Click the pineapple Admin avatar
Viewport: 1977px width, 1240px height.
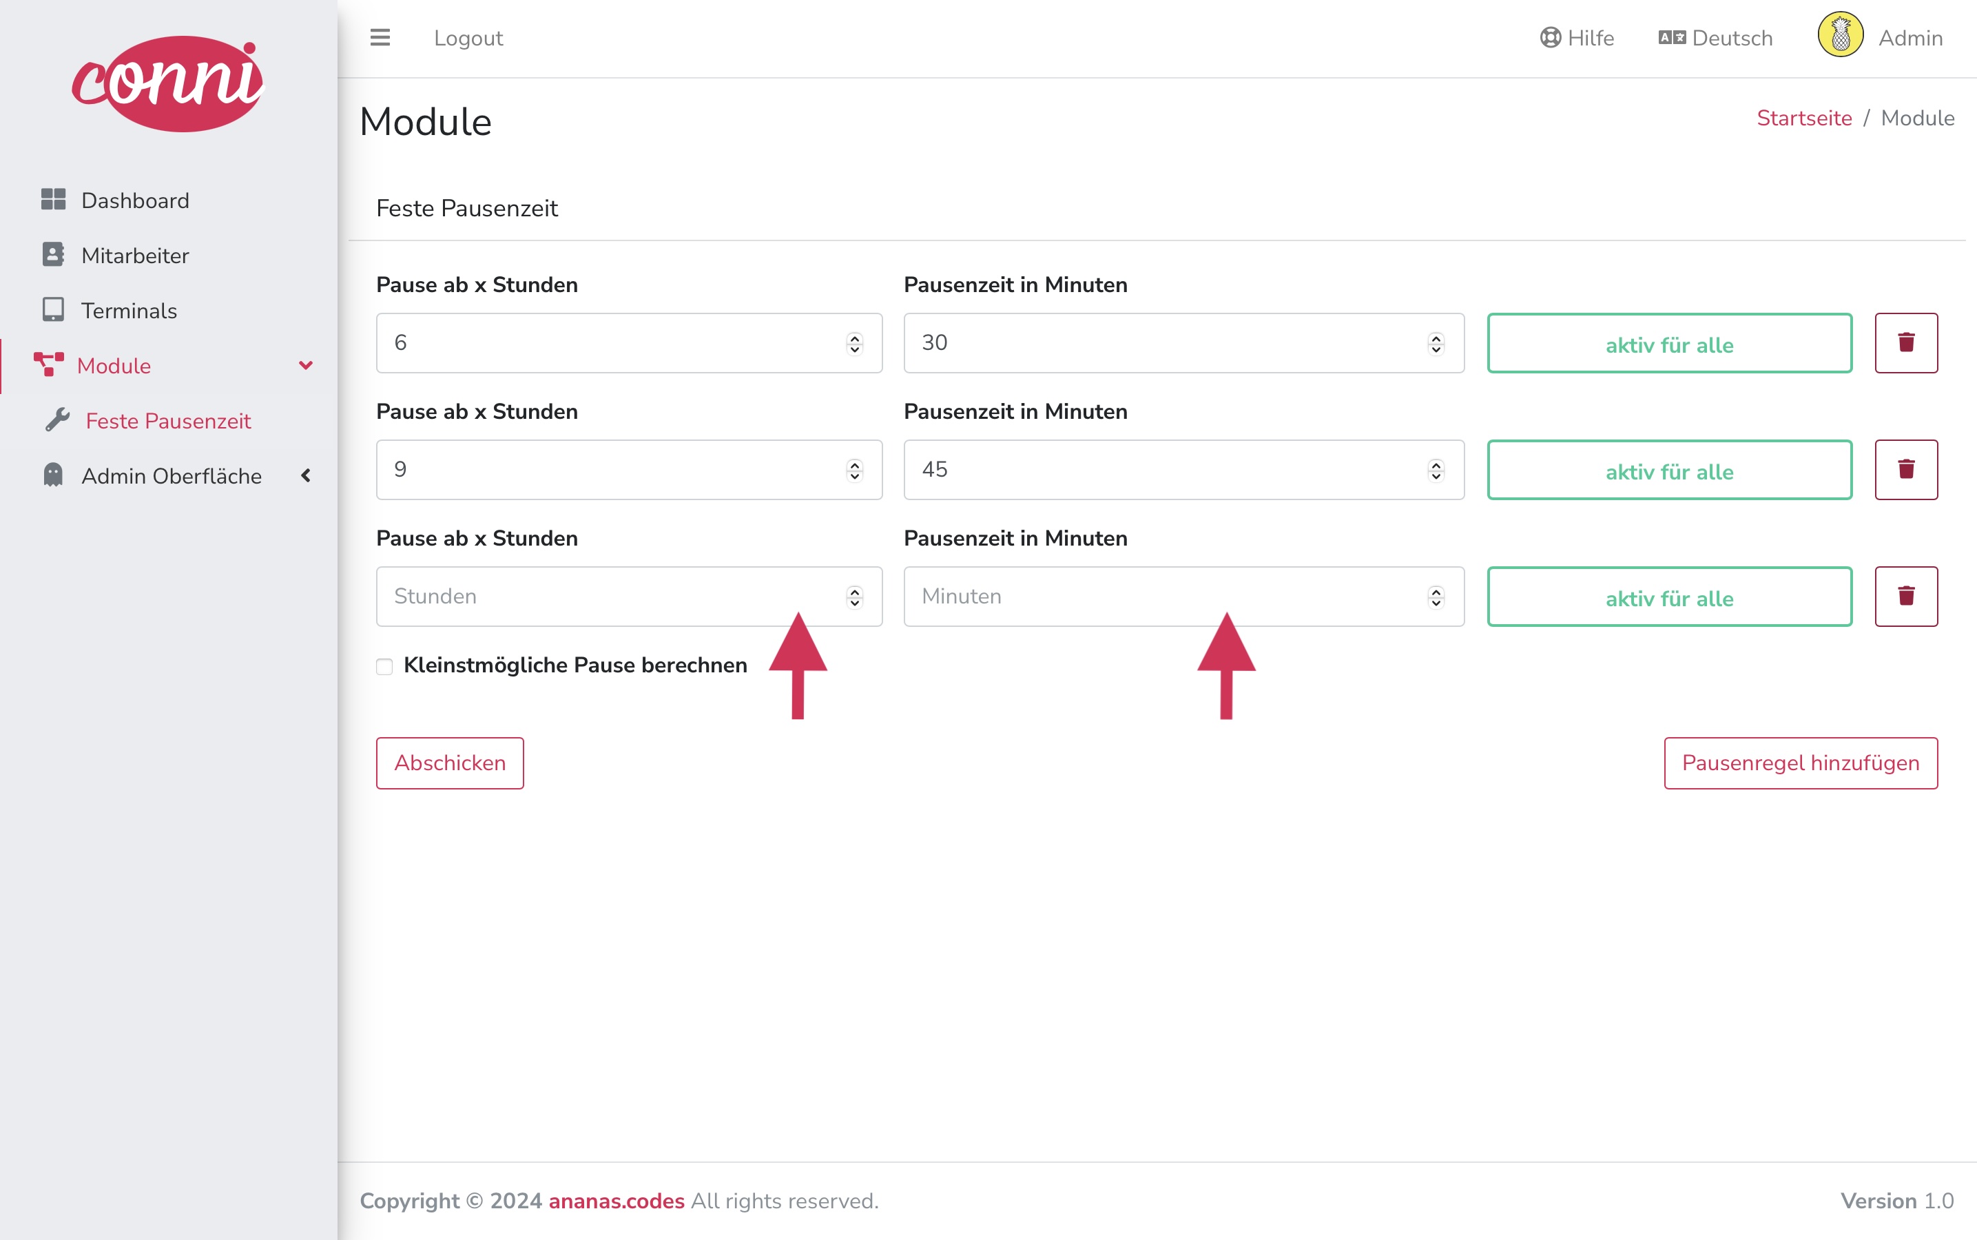coord(1840,34)
